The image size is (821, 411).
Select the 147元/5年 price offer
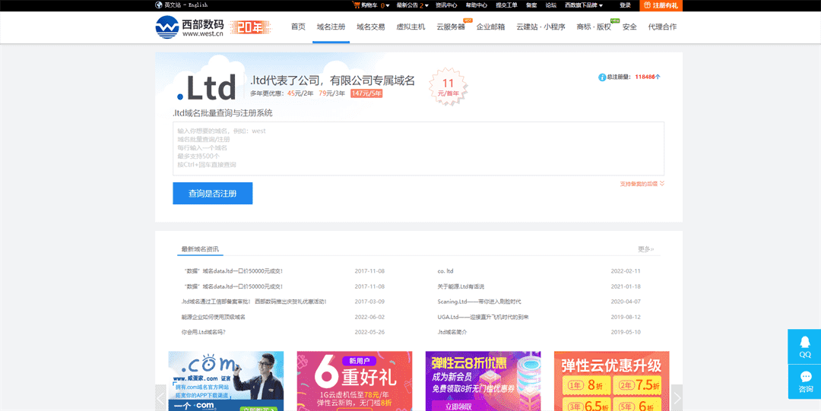click(x=366, y=93)
